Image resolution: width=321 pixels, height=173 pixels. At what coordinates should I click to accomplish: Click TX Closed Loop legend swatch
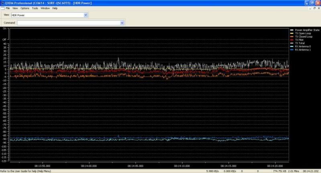tap(292, 36)
